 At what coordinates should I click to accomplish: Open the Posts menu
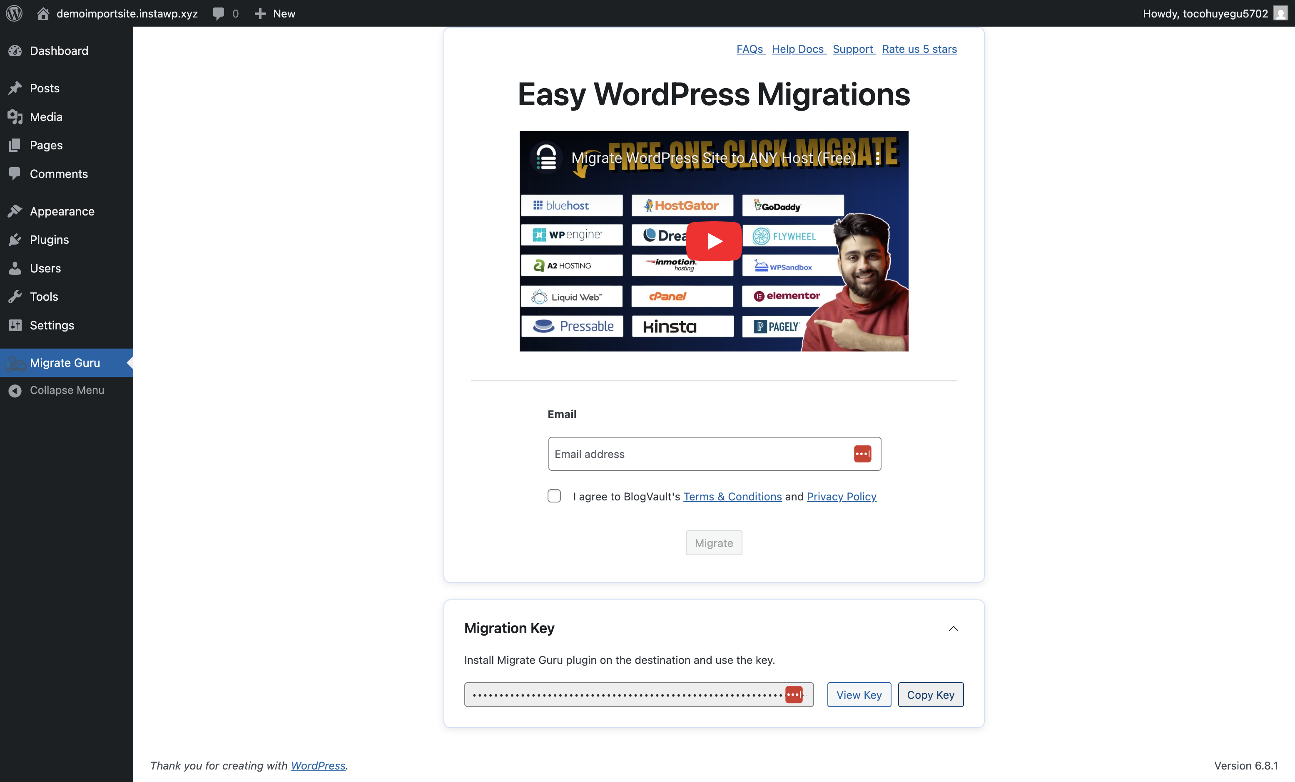tap(45, 88)
